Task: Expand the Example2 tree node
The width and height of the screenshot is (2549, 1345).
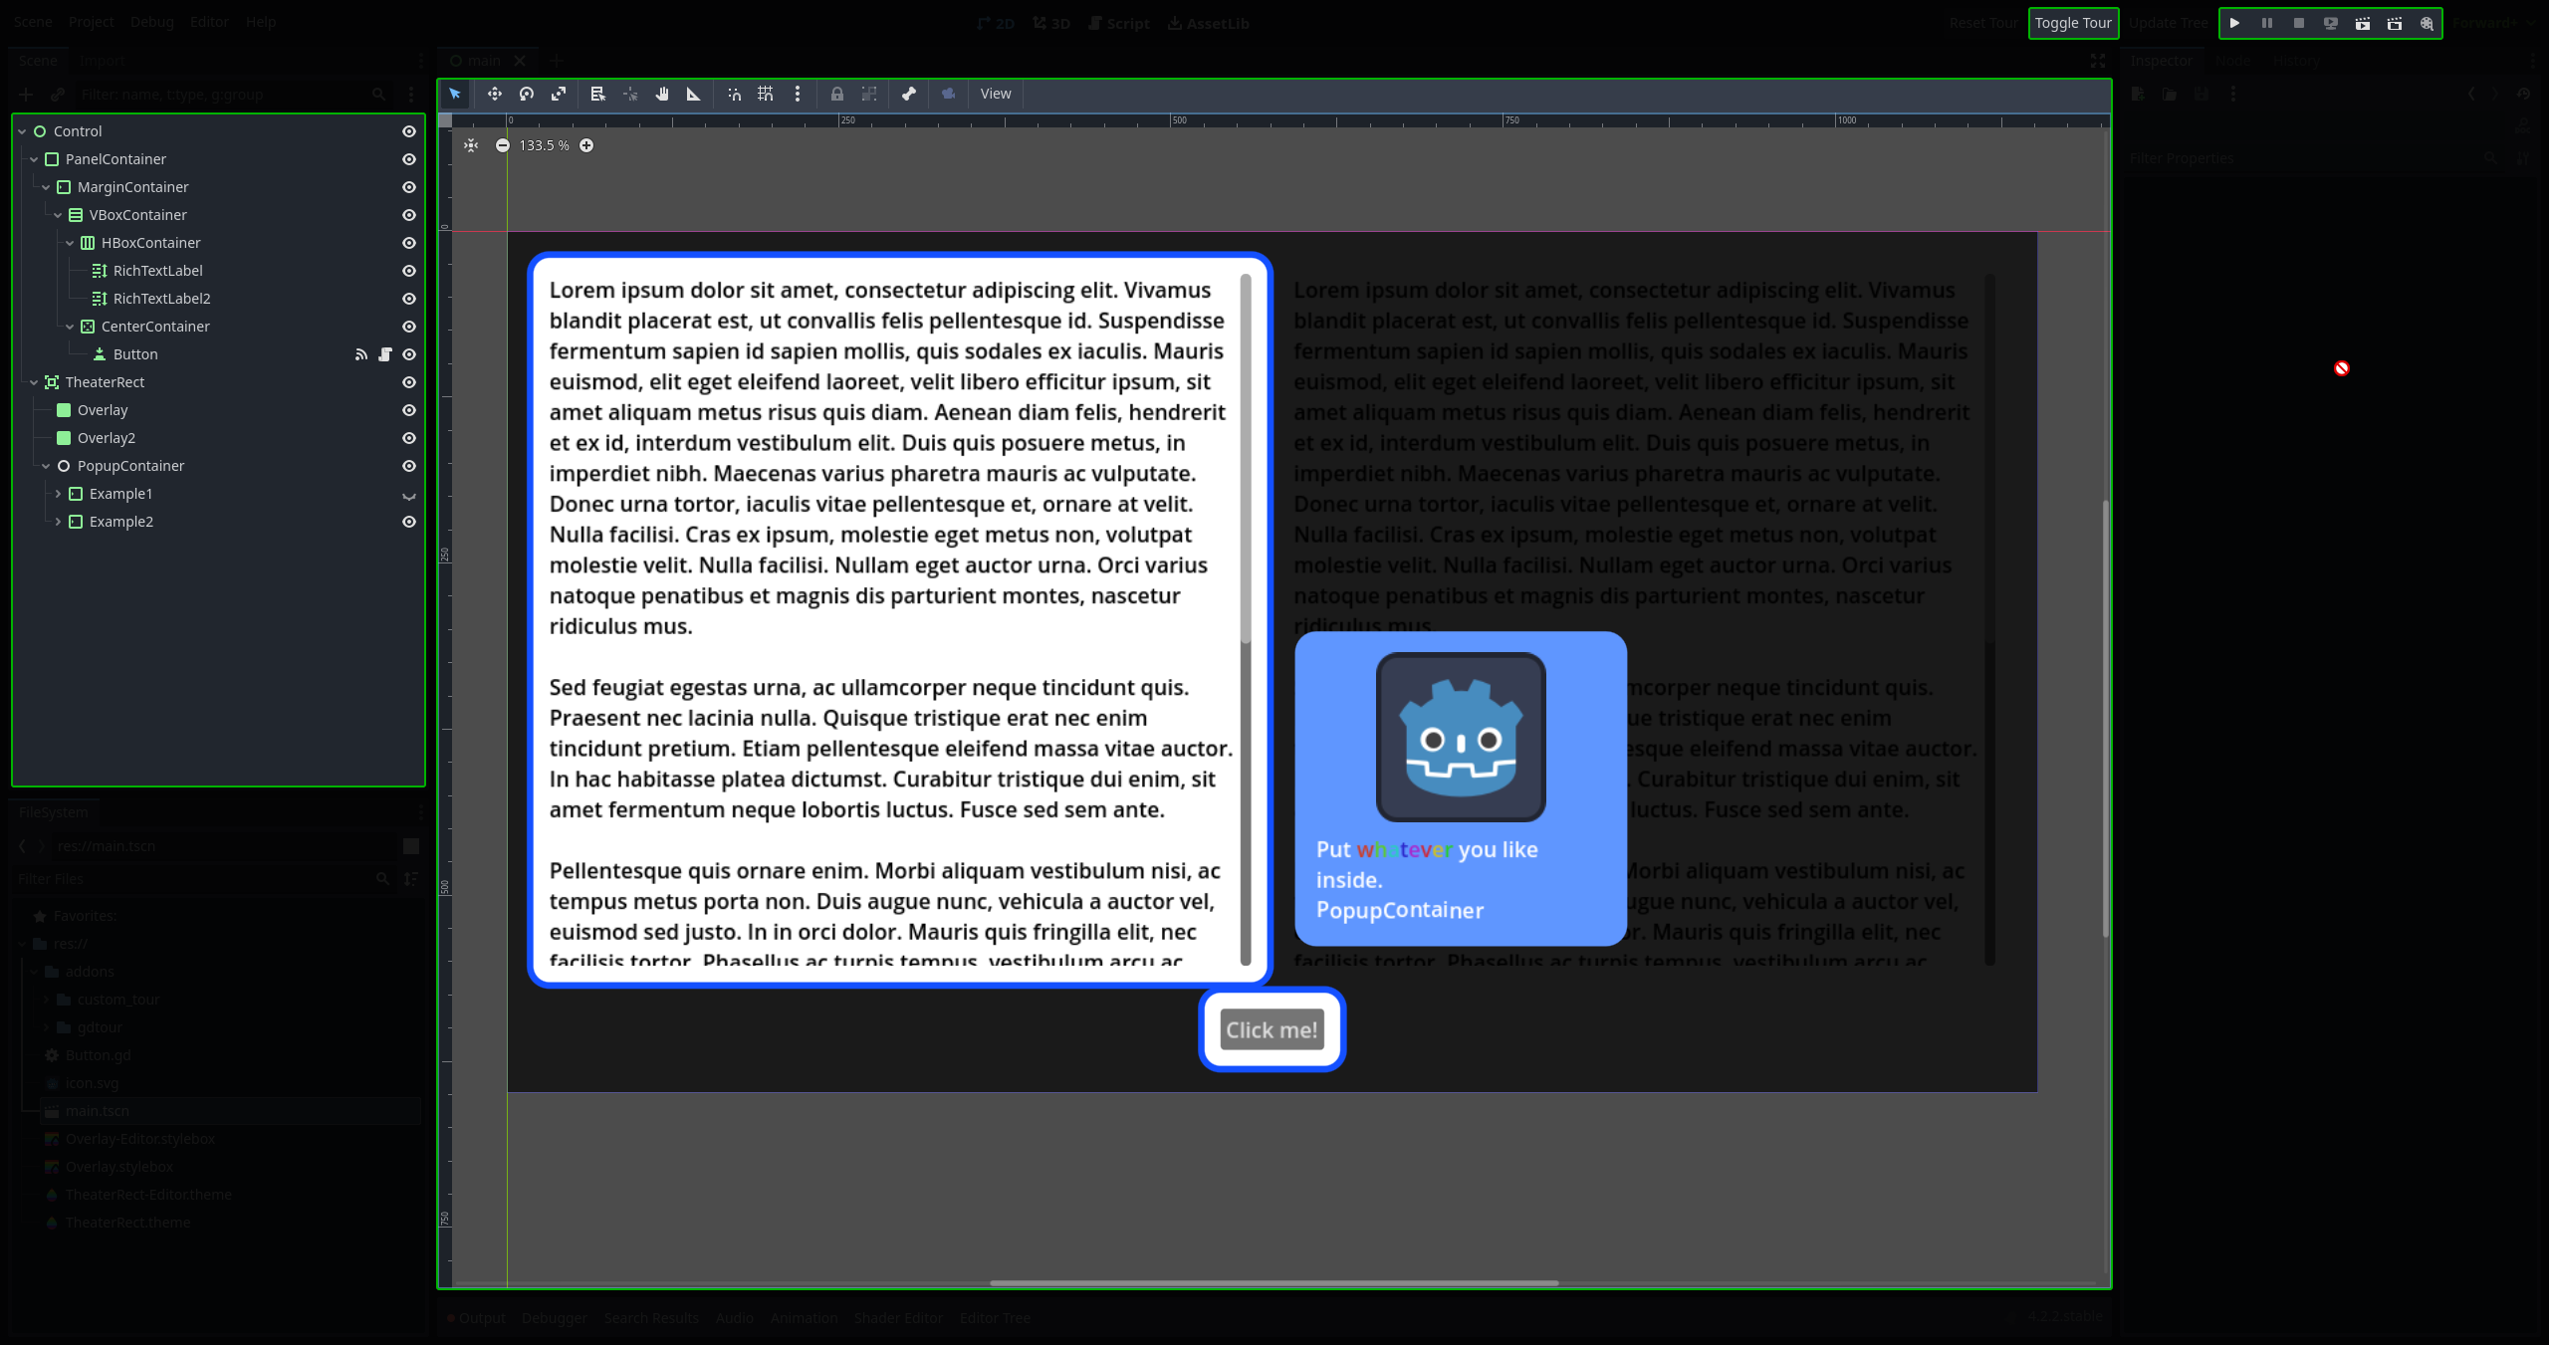Action: tap(58, 522)
